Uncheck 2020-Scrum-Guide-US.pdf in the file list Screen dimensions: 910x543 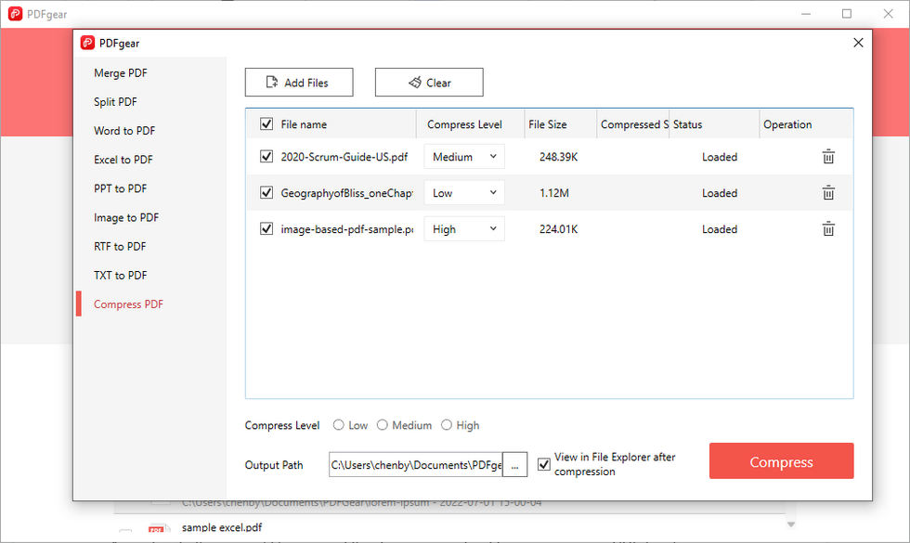pyautogui.click(x=266, y=156)
